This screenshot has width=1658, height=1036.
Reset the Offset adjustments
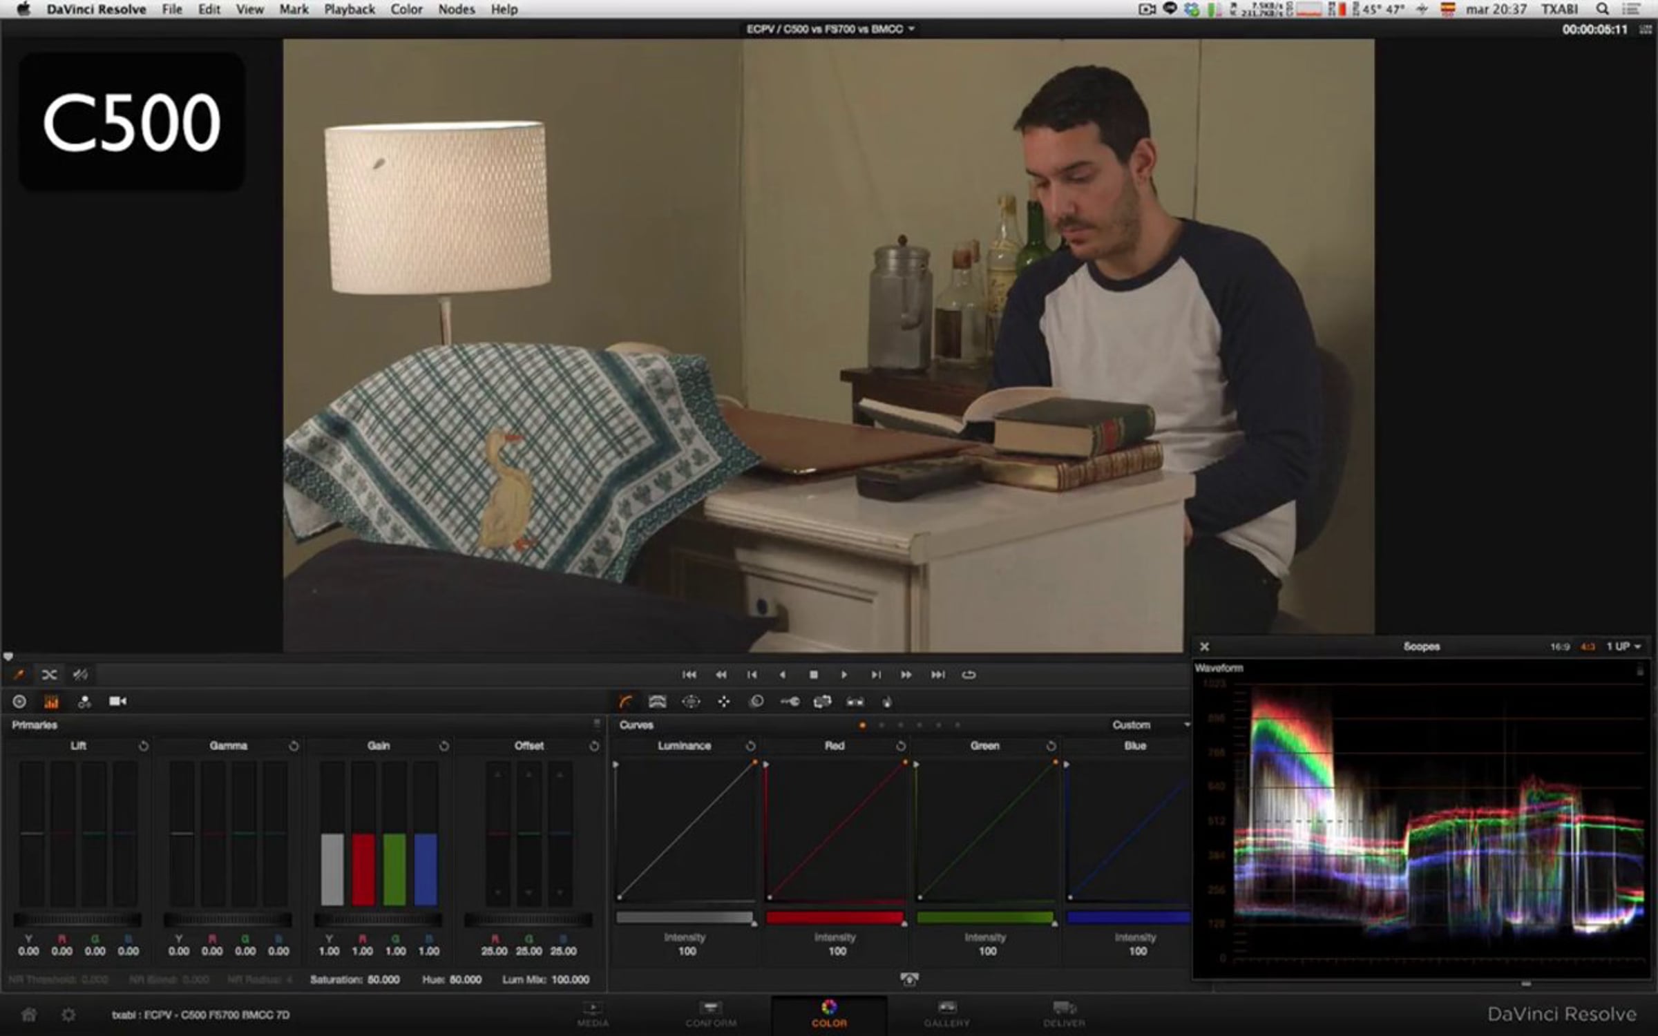point(594,746)
